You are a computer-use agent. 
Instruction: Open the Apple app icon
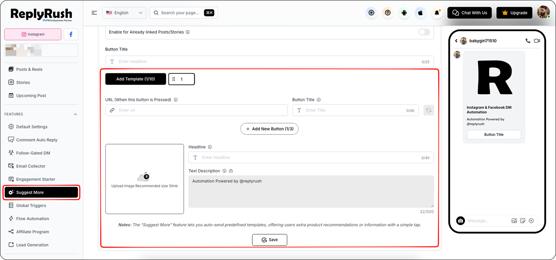420,13
